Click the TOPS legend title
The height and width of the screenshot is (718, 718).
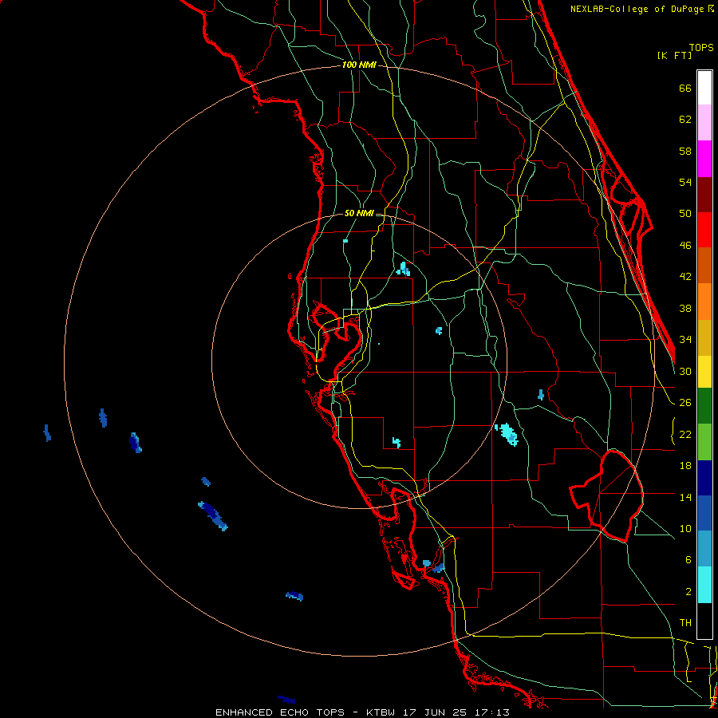click(701, 47)
